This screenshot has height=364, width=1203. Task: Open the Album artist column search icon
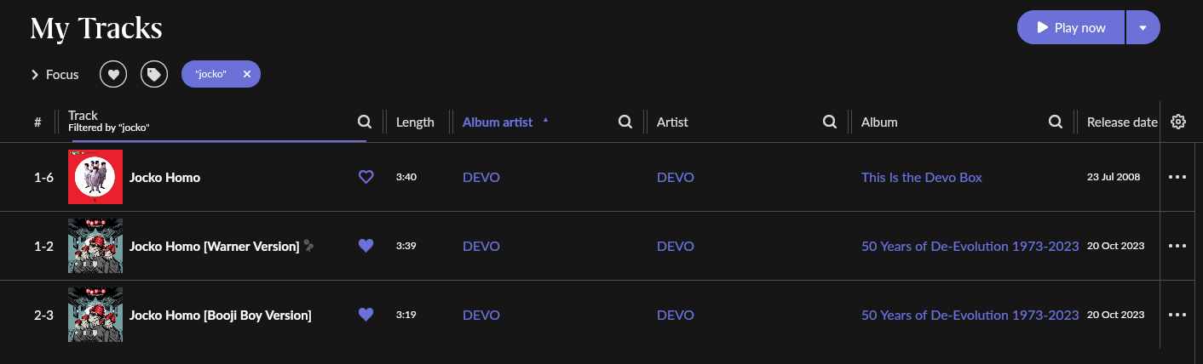pos(625,122)
